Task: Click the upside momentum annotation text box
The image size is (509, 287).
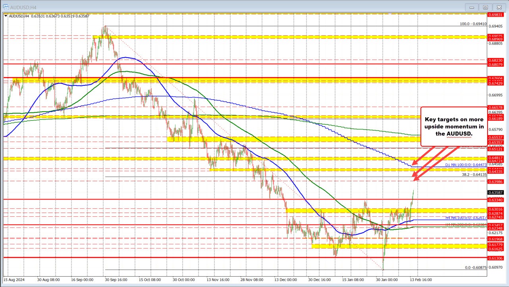Action: [x=453, y=127]
